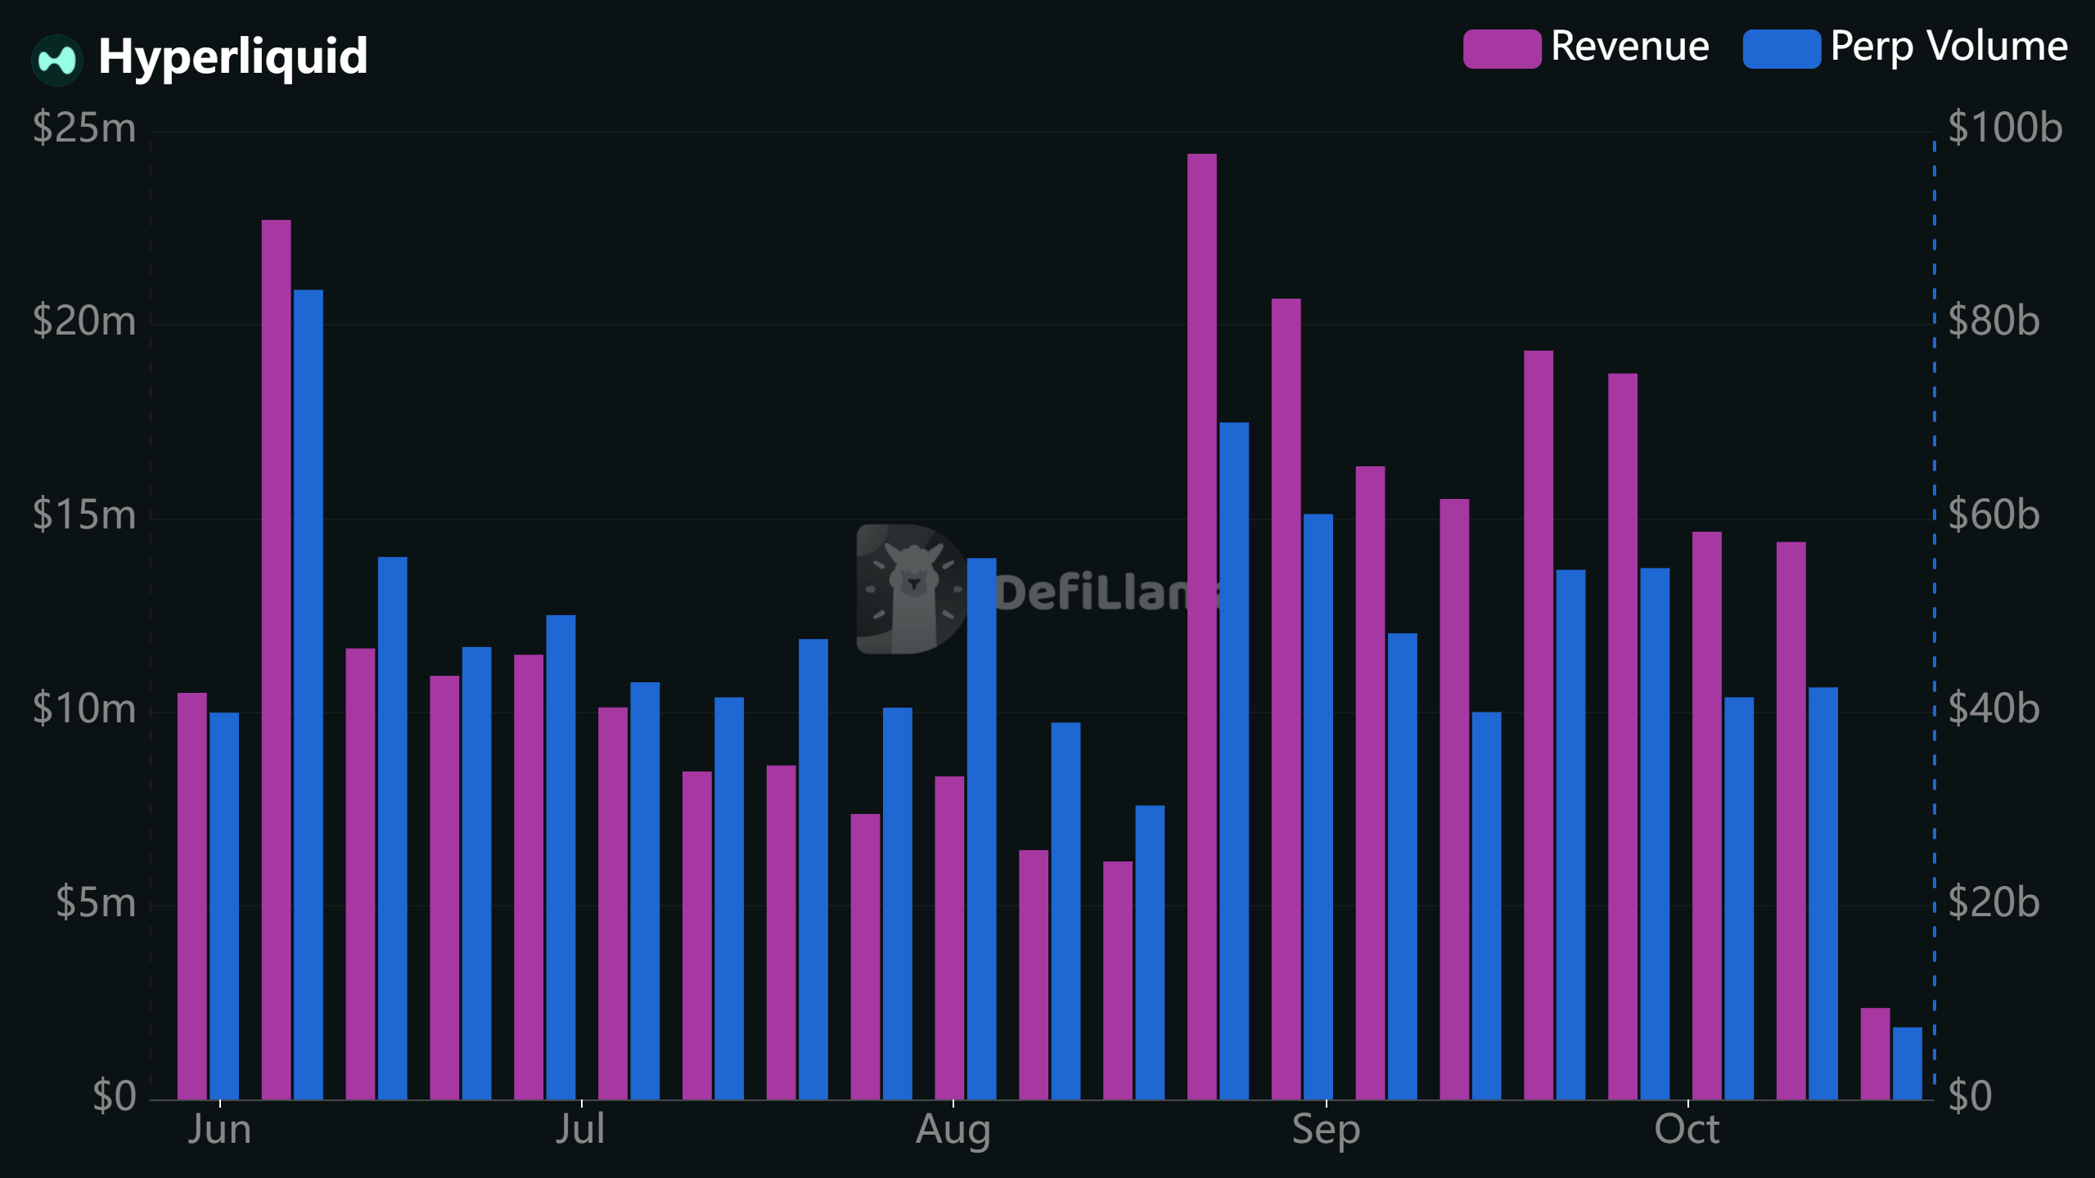Click the $15m left axis label
This screenshot has height=1178, width=2095.
[84, 515]
